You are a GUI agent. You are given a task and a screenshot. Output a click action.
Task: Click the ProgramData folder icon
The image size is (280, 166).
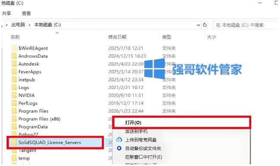pyautogui.click(x=14, y=126)
